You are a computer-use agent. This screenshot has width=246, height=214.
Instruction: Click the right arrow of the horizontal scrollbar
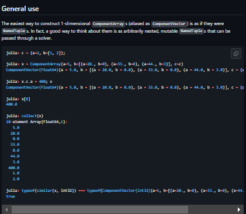[239, 209]
